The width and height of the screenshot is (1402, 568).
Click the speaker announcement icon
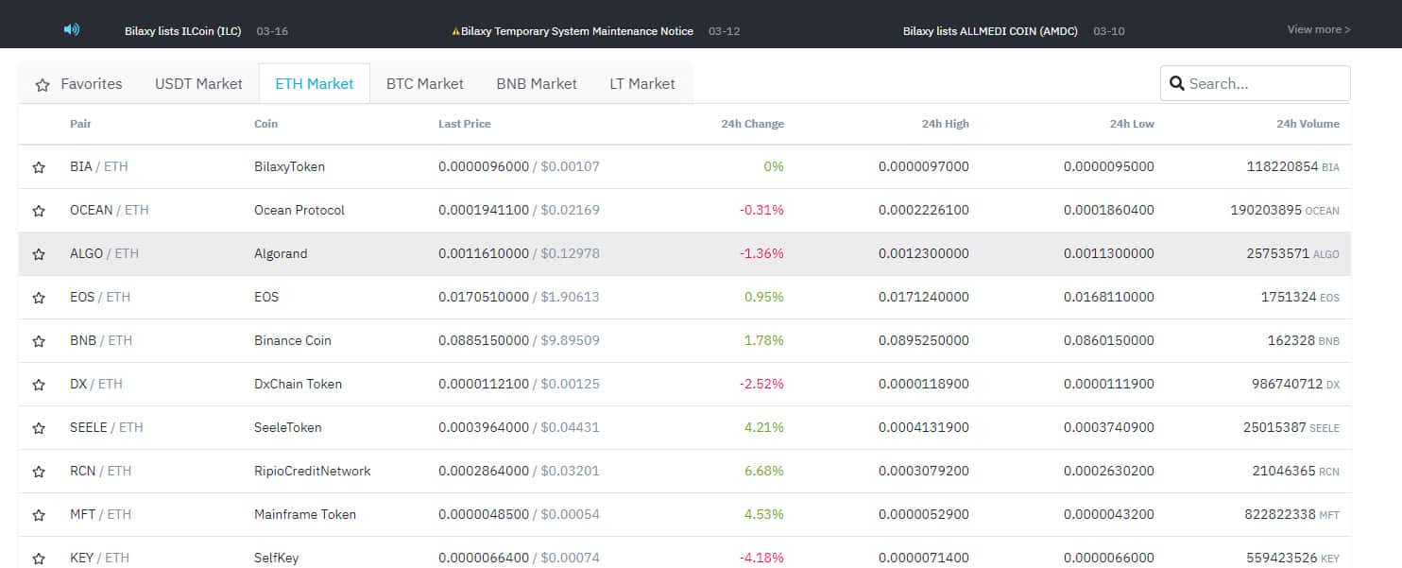pos(71,29)
